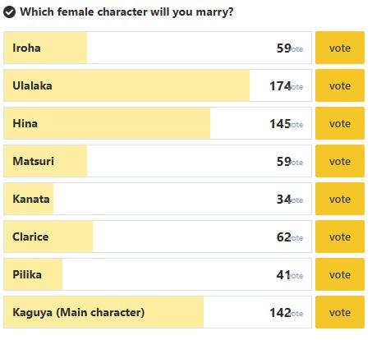Vote for Ulalaka
This screenshot has height=340, width=372.
click(x=340, y=85)
